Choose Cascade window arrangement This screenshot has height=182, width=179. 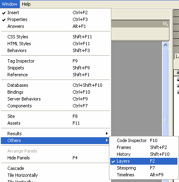click(x=55, y=168)
